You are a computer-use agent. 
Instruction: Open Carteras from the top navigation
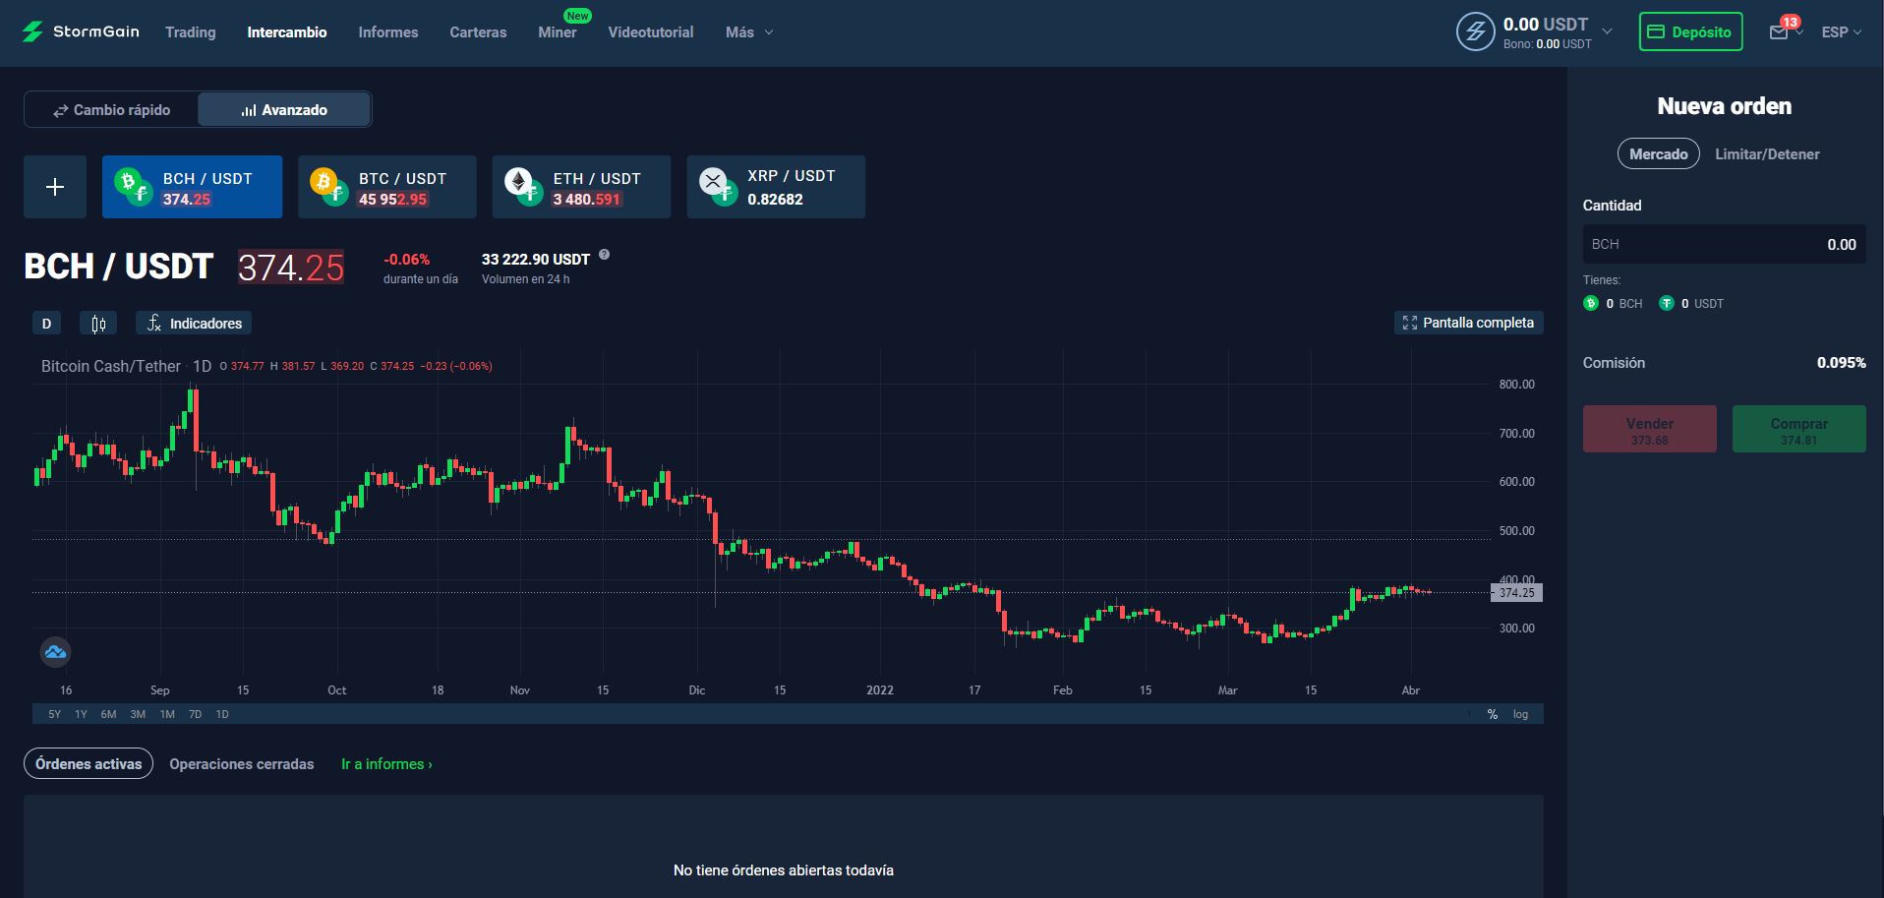click(x=478, y=32)
